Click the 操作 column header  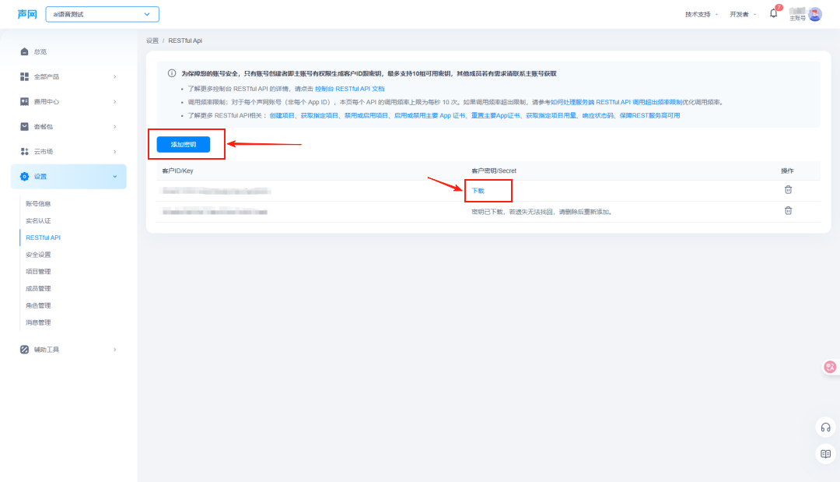click(787, 171)
